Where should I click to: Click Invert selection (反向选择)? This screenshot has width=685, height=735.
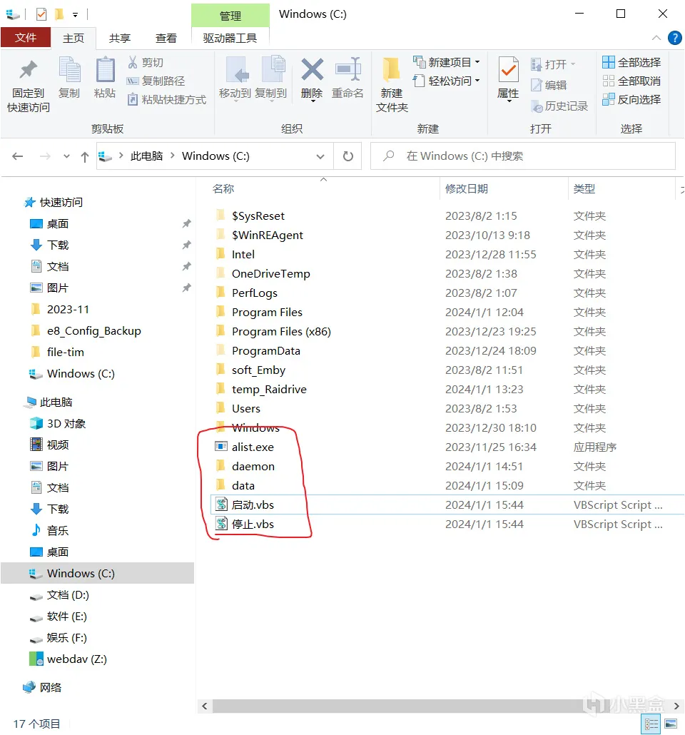[631, 99]
